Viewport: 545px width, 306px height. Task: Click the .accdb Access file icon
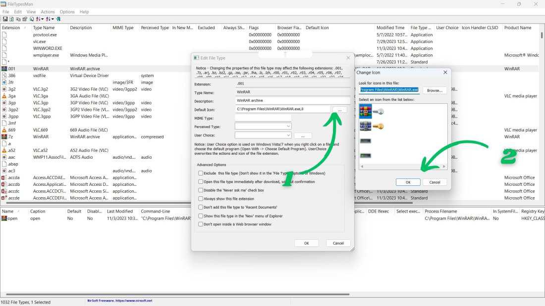4,184
